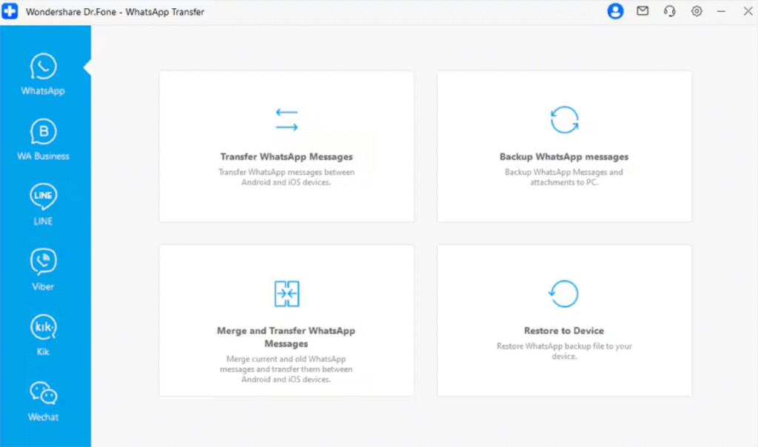Open the WA Business section
This screenshot has height=447, width=758.
point(43,131)
